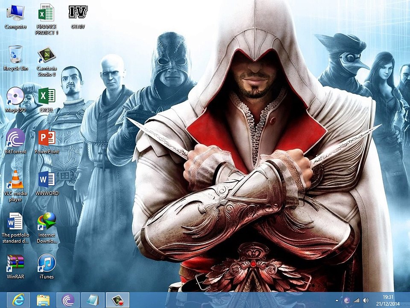Select the WINWORD desktop shortcut
The height and width of the screenshot is (308, 410).
pos(47,184)
